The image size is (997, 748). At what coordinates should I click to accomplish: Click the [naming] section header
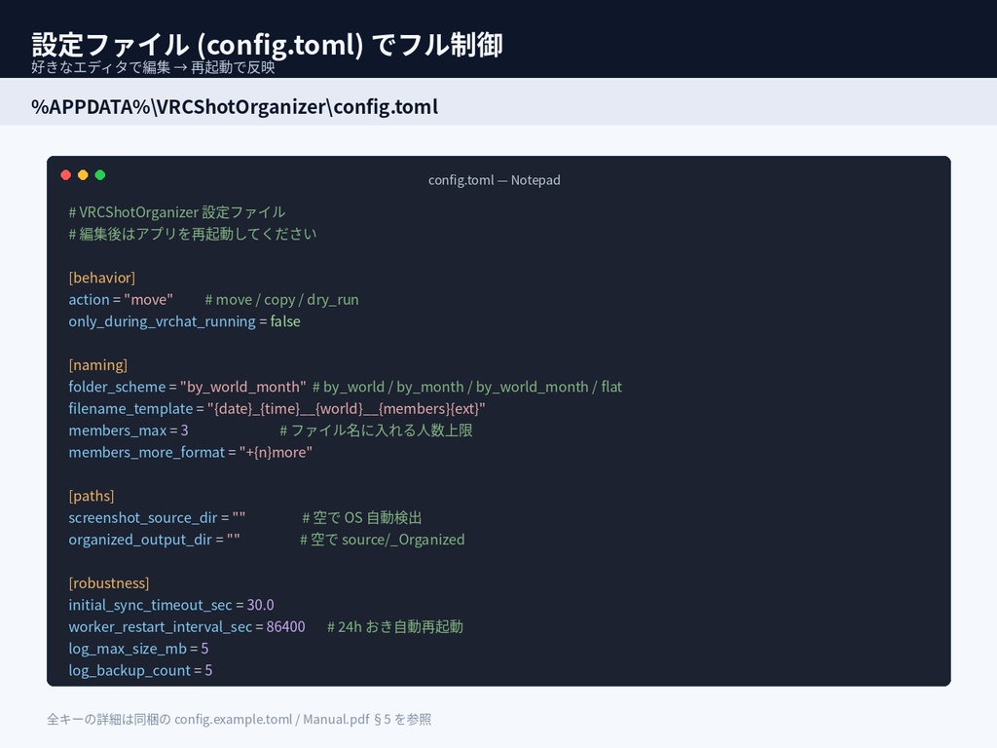97,364
